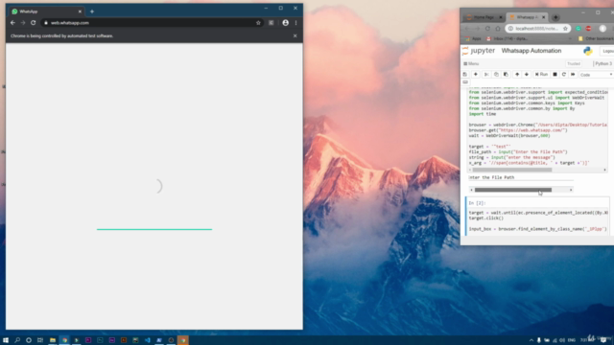This screenshot has height=345, width=614.
Task: Open Windows taskbar search
Action: (17, 340)
